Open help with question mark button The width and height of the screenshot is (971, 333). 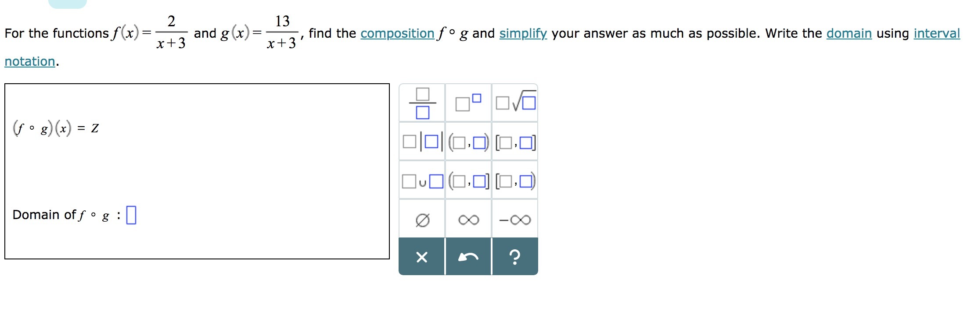point(515,257)
